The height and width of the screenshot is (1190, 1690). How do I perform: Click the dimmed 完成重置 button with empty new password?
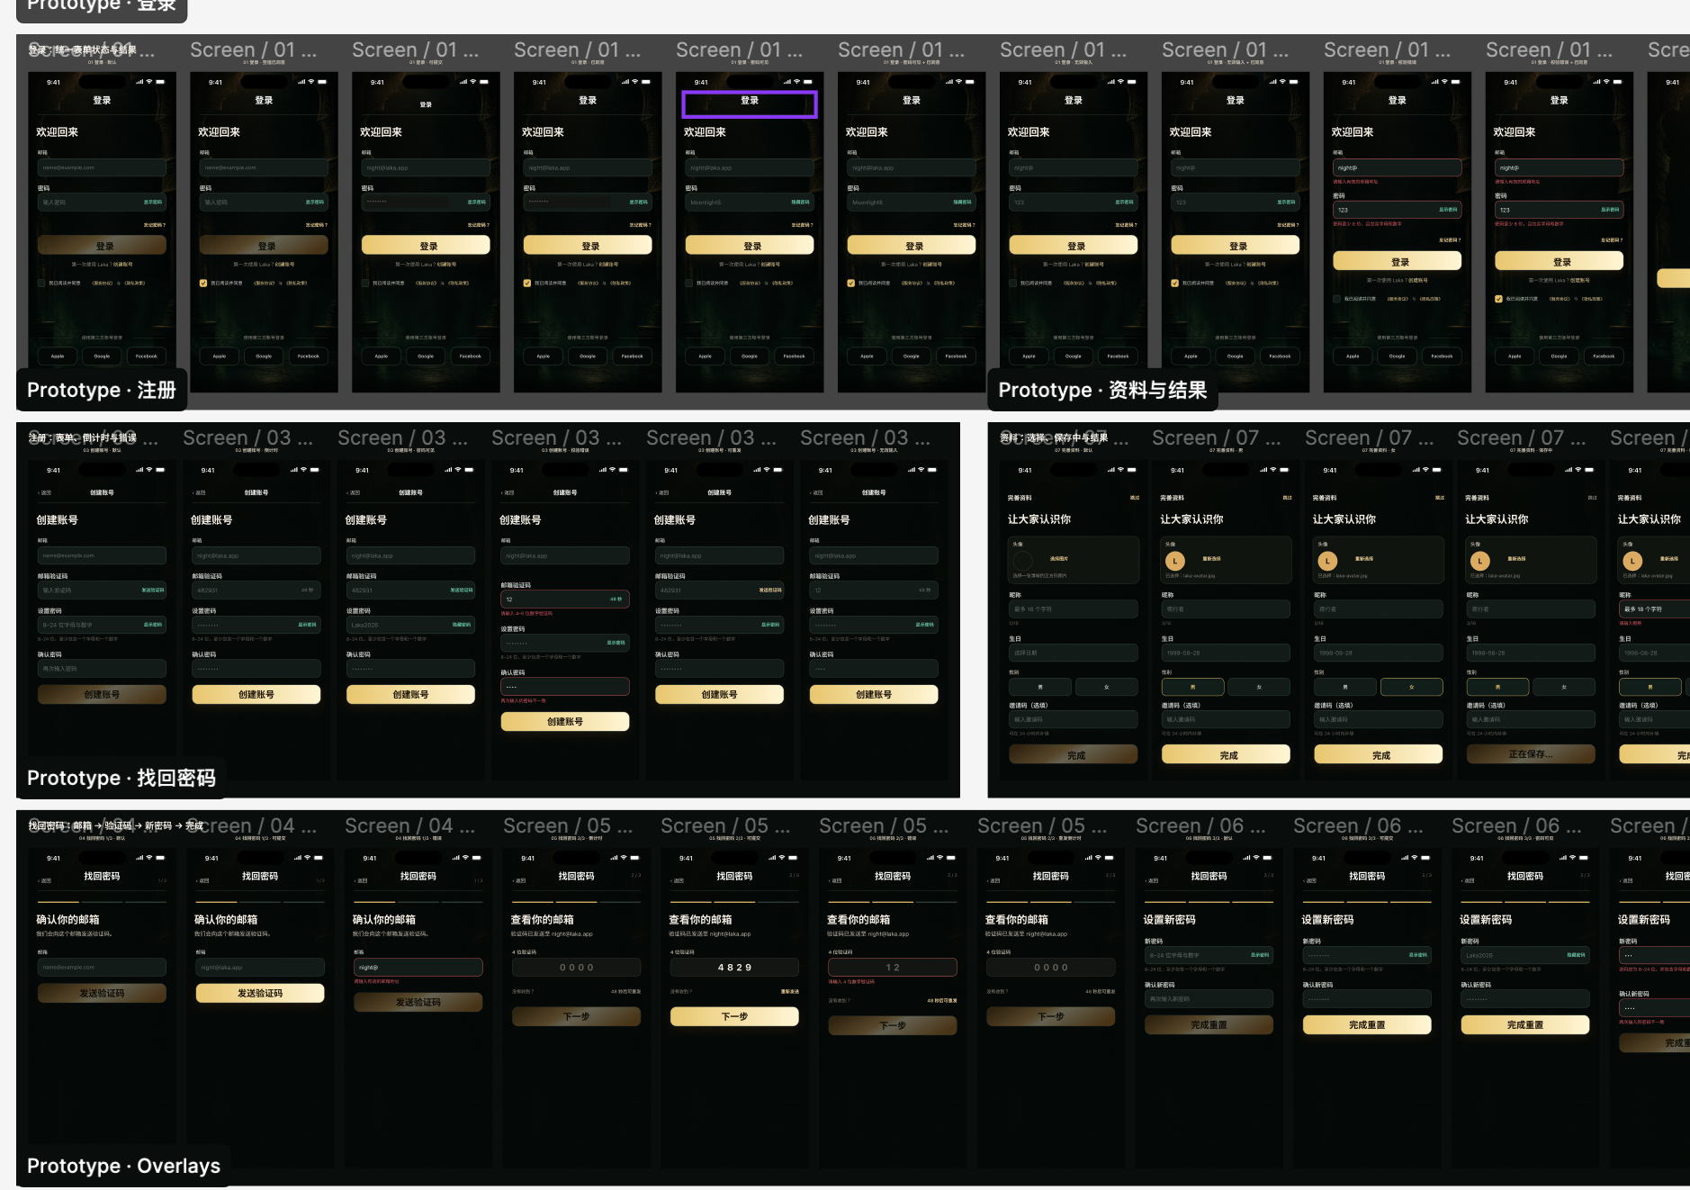click(1209, 1024)
